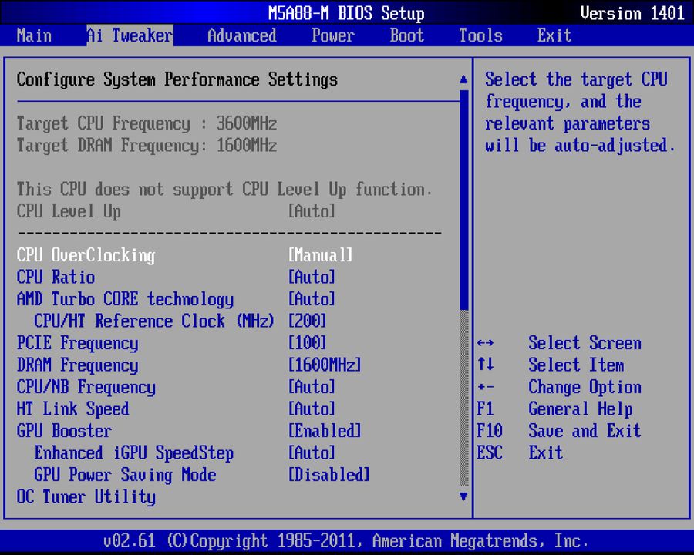Viewport: 694px width, 555px height.
Task: Click the ESC Exit hint
Action: pos(520,453)
